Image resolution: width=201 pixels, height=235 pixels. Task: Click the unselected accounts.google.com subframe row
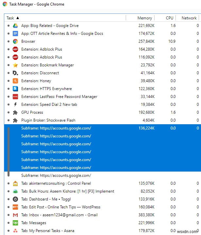click(102, 176)
